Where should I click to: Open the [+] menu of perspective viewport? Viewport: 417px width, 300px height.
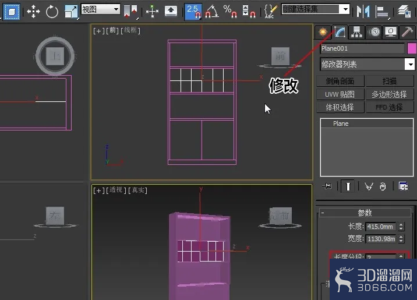coord(98,190)
